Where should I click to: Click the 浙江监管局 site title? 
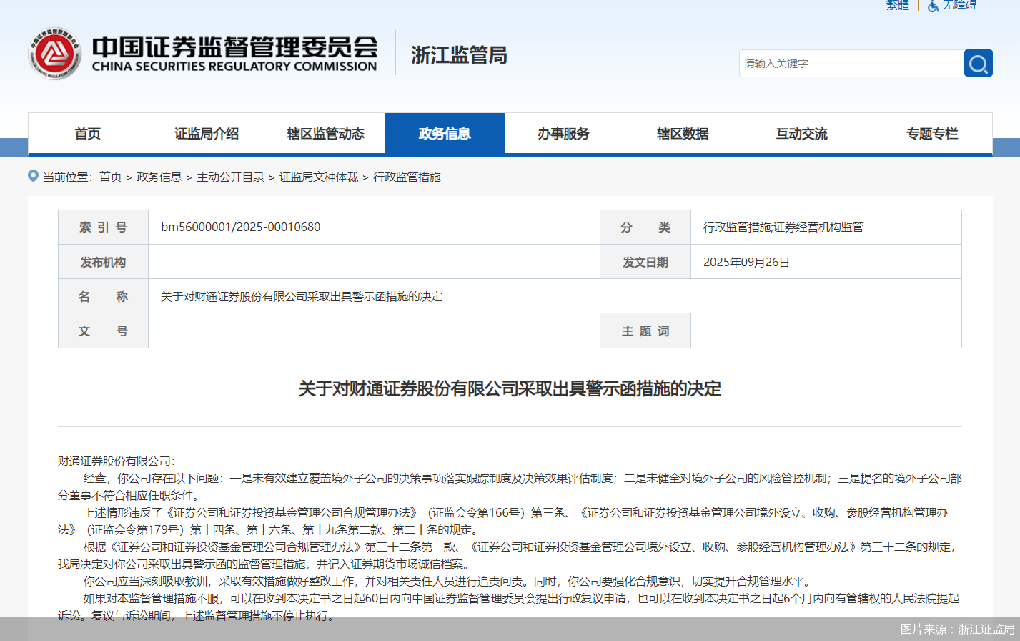[x=457, y=55]
